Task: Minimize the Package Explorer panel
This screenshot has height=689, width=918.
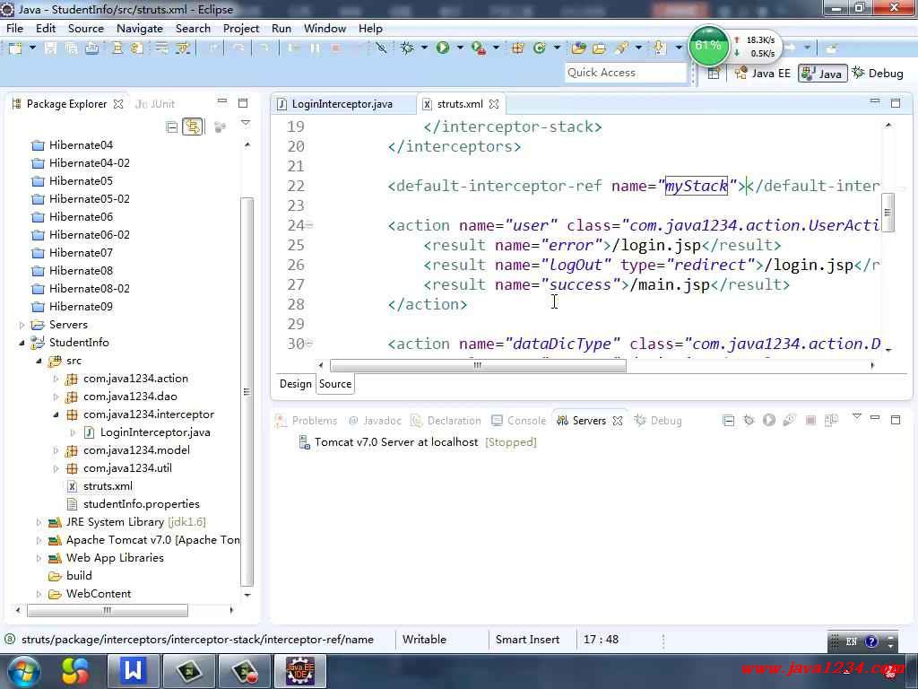Action: click(x=222, y=102)
